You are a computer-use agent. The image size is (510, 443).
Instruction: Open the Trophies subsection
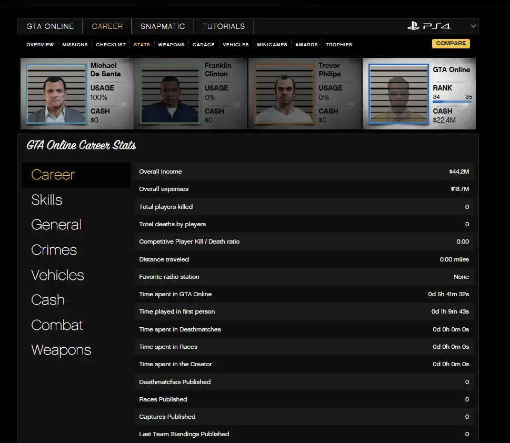tap(339, 45)
